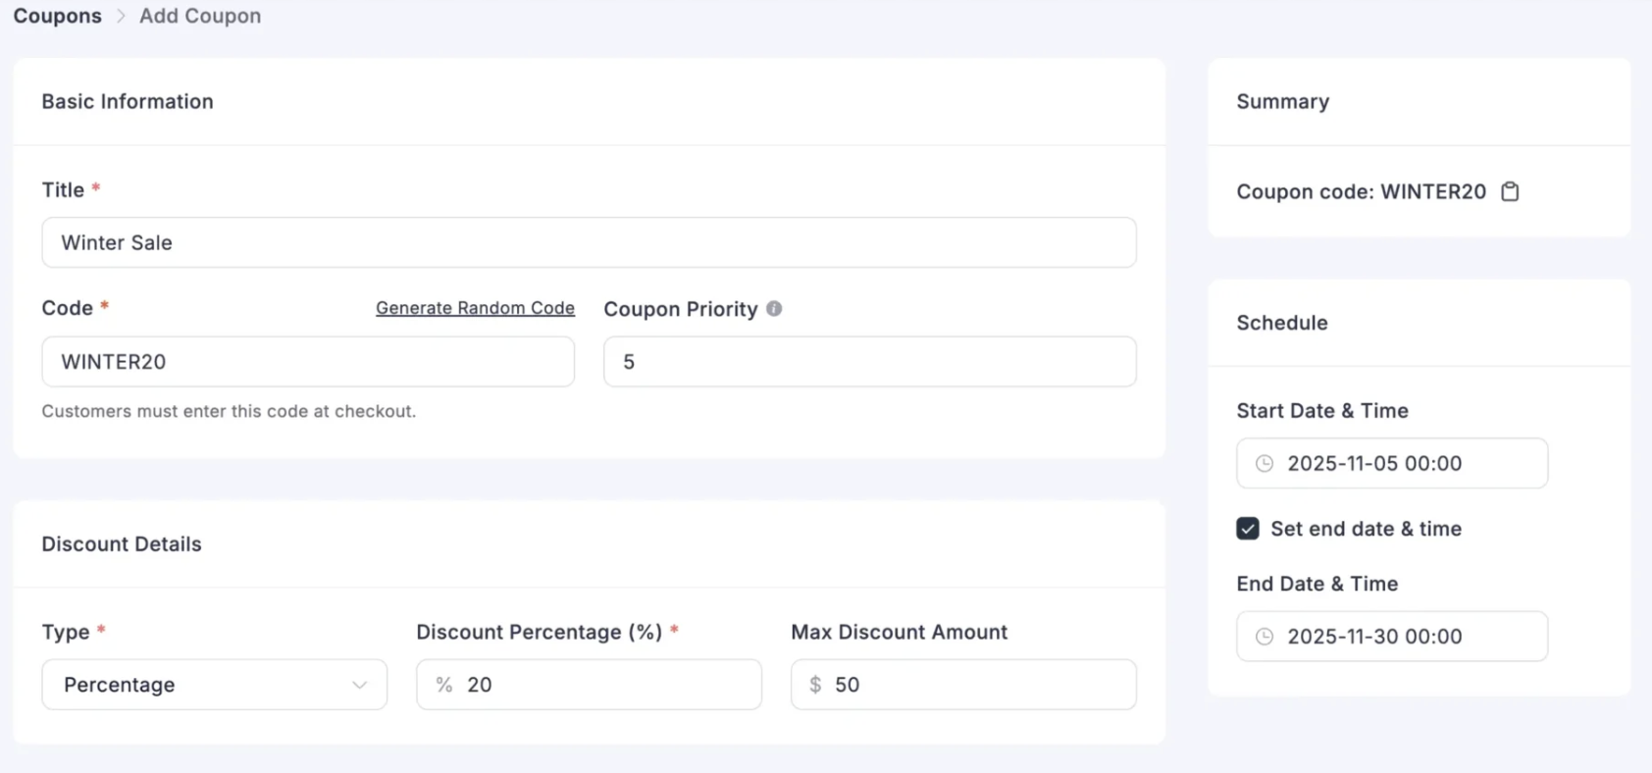Edit the Coupon Priority value
The image size is (1652, 773).
[x=869, y=361]
